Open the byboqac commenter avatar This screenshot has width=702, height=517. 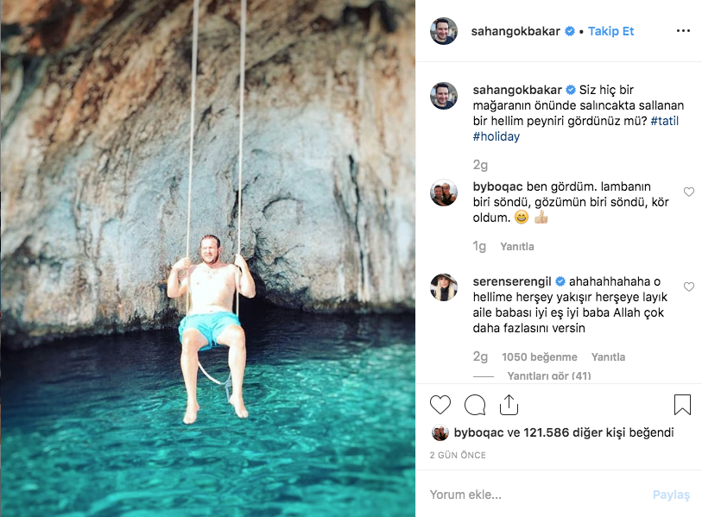444,192
